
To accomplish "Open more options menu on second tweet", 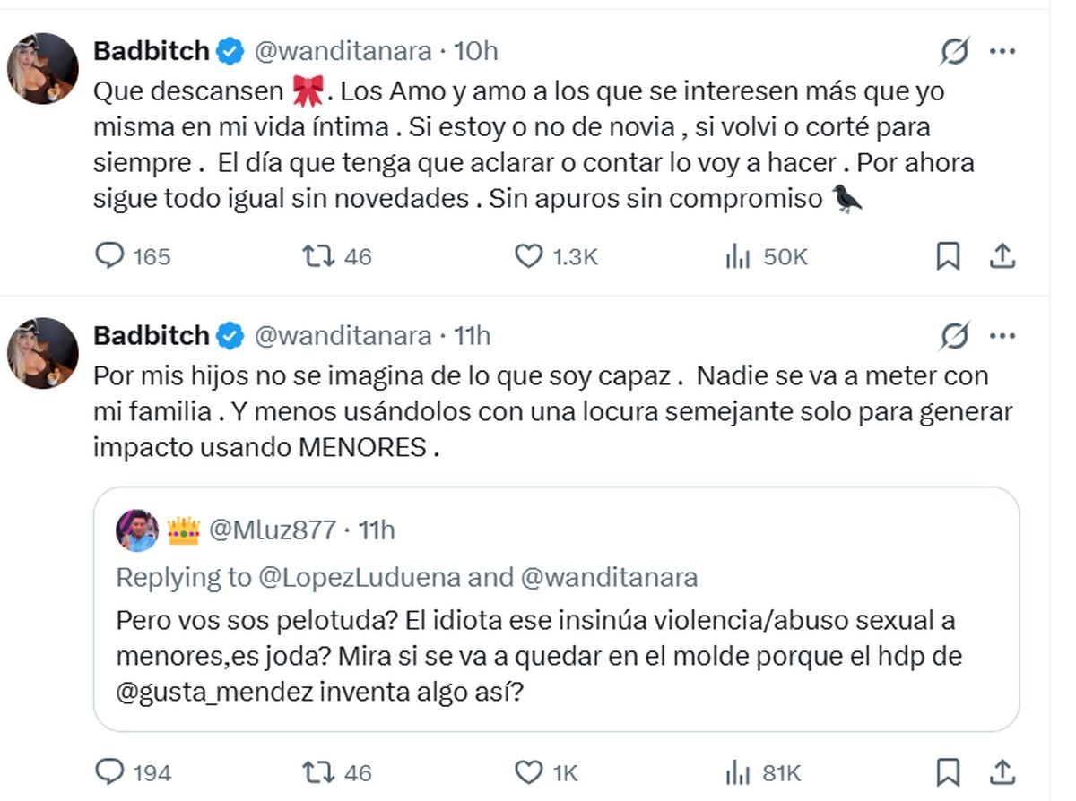I will coord(1002,336).
